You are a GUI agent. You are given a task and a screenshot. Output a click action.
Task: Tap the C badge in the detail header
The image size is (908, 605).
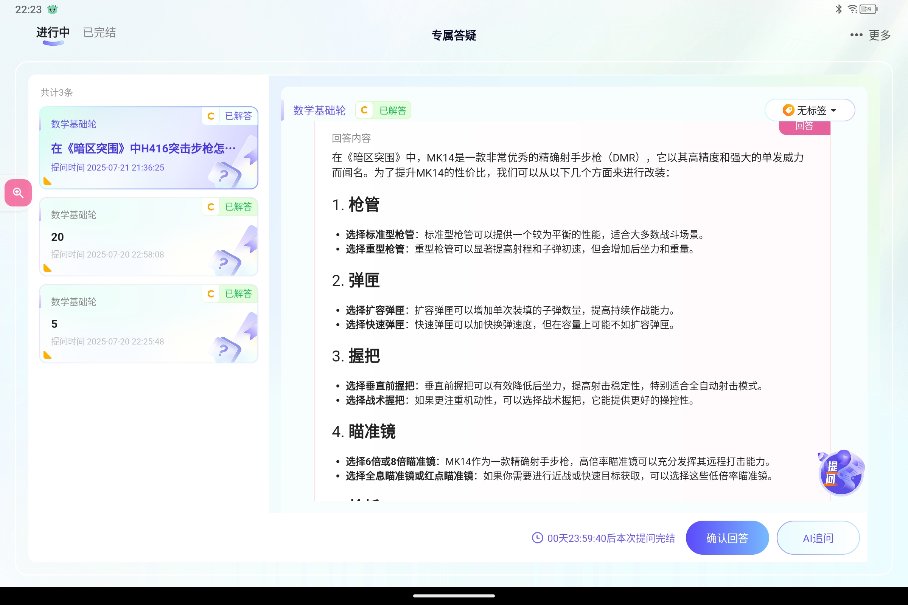pyautogui.click(x=364, y=110)
